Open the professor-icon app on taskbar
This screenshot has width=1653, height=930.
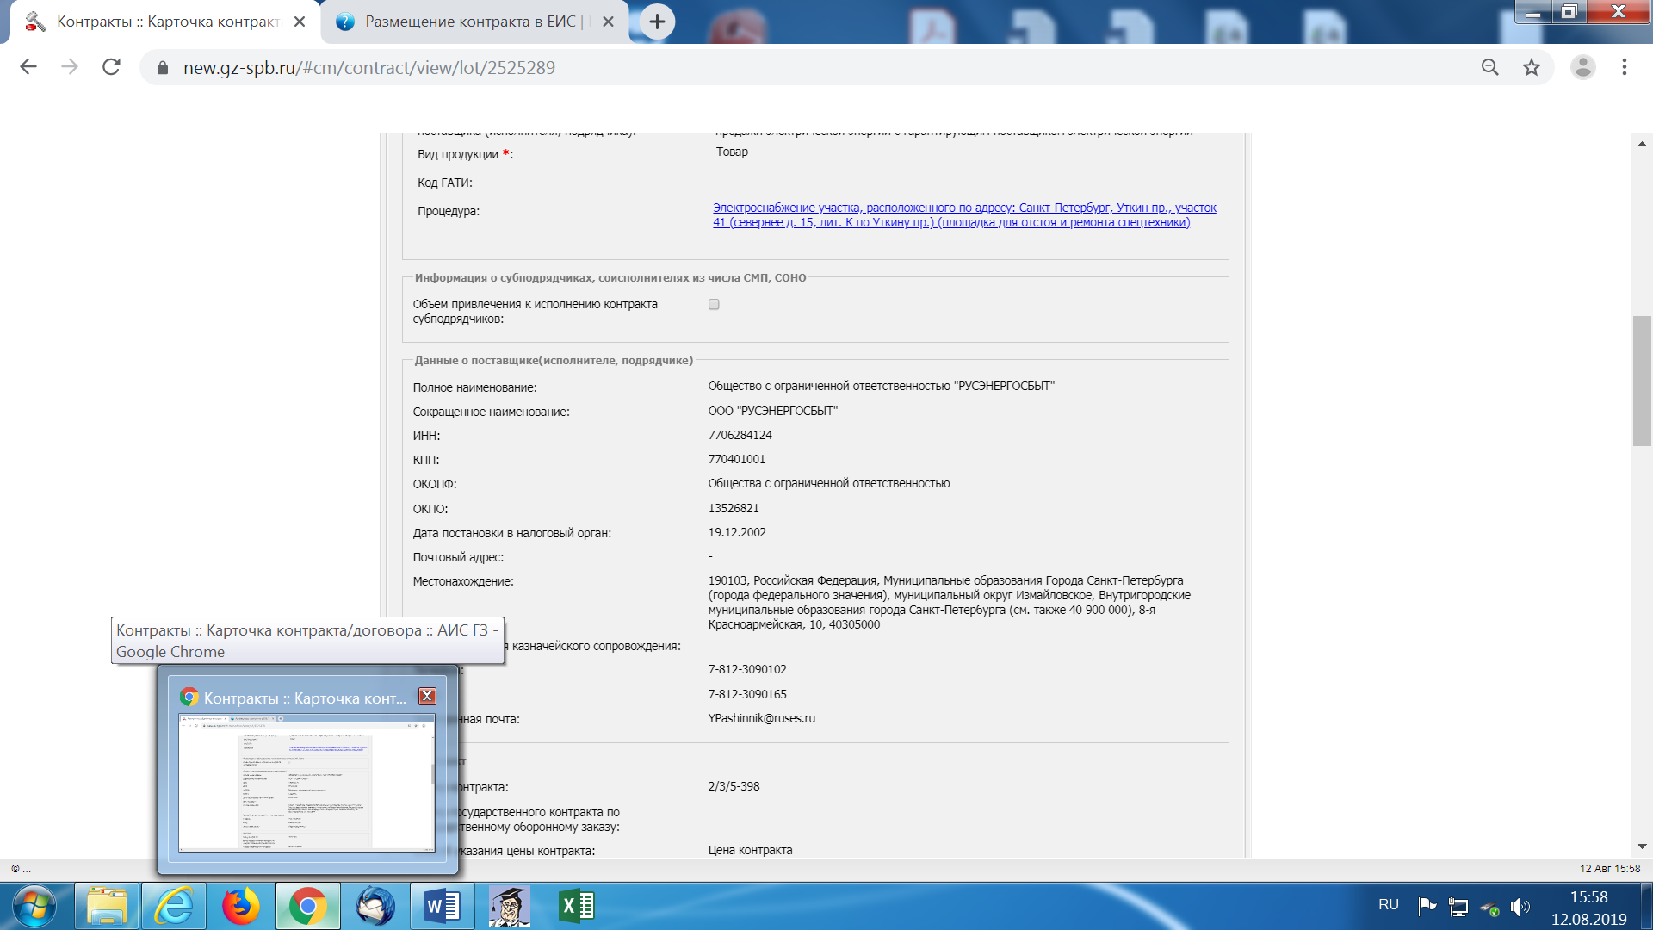click(510, 906)
